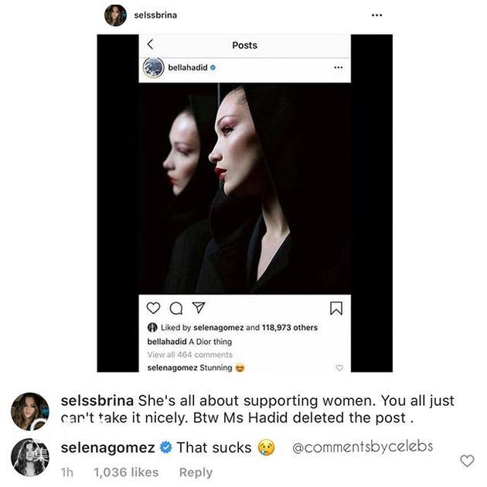Open the Bella Hadid Dior photo
487x487 pixels.
244,188
